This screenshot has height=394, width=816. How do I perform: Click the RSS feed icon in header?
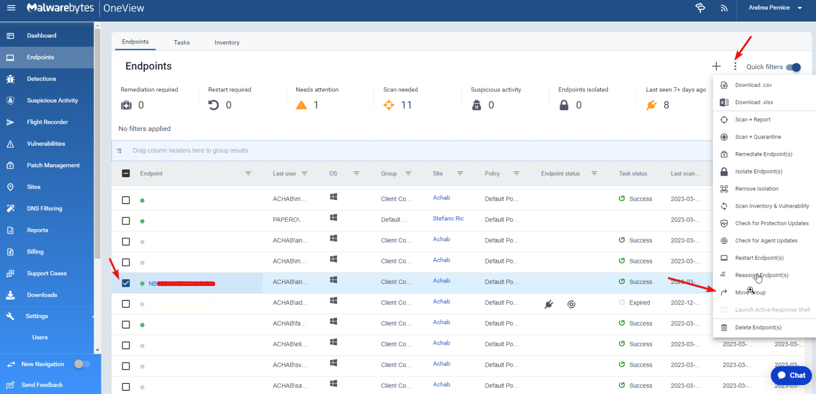pyautogui.click(x=724, y=8)
